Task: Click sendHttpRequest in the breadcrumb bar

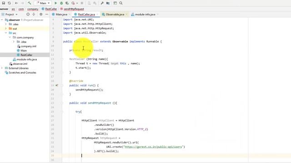Action: tap(72, 9)
